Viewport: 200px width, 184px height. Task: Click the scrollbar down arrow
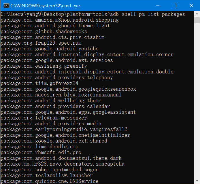click(x=197, y=181)
